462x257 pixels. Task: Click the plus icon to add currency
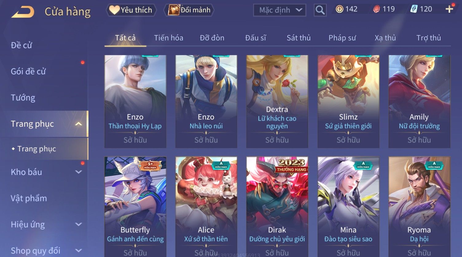pyautogui.click(x=449, y=9)
